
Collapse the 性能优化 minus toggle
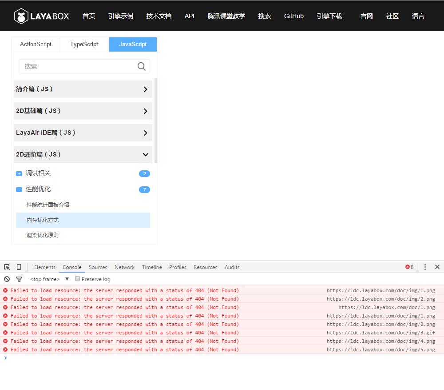[x=19, y=189]
